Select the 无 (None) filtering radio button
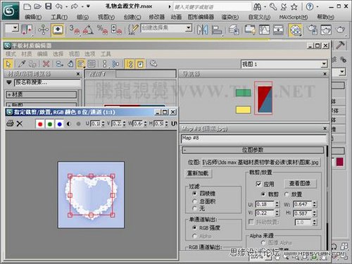This screenshot has height=264, width=352. [194, 208]
